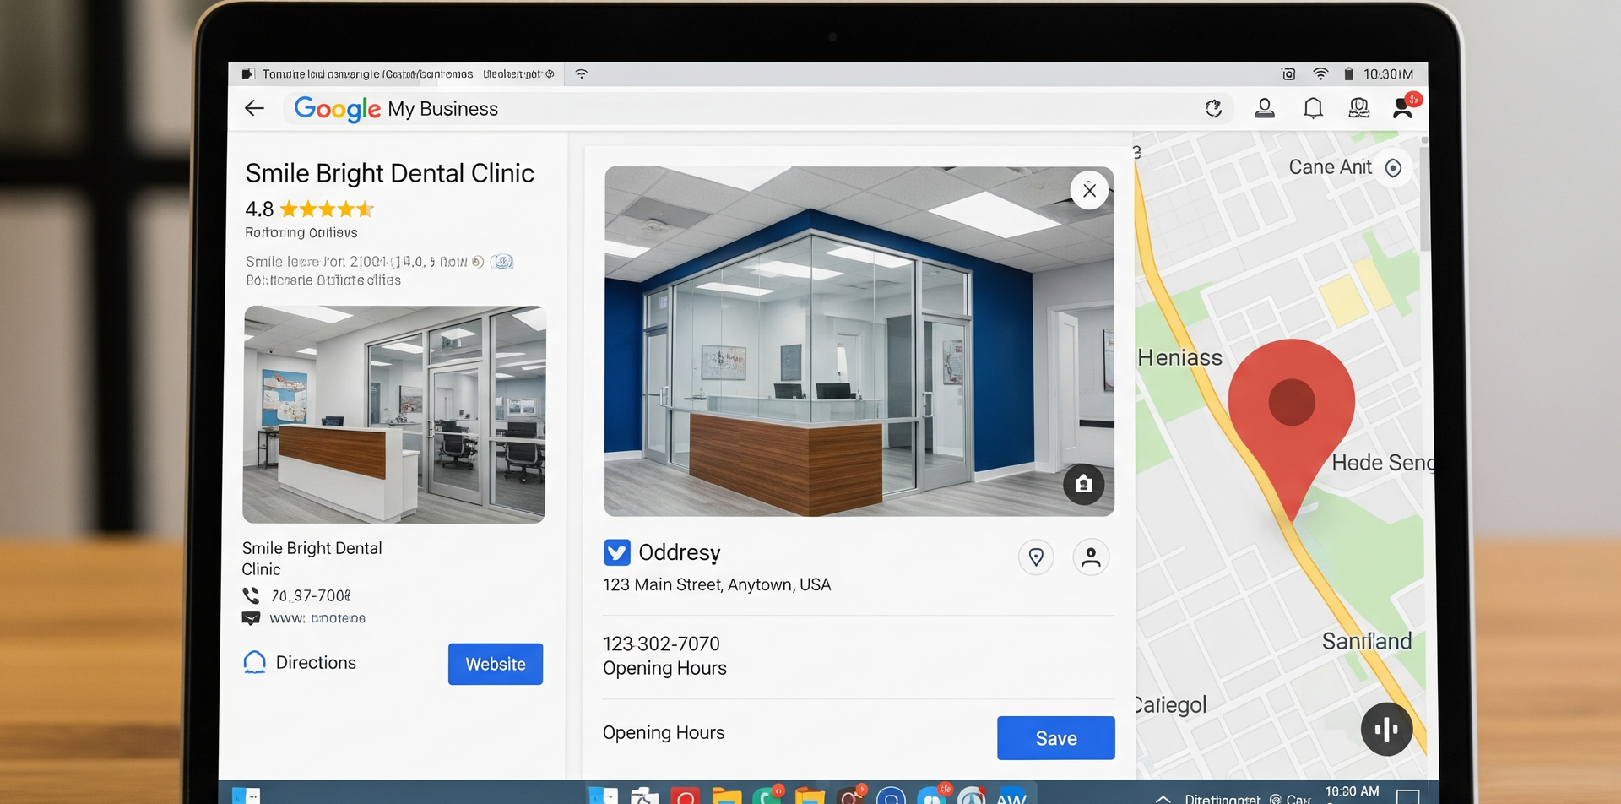Open the Google My Business logo

pyautogui.click(x=396, y=109)
